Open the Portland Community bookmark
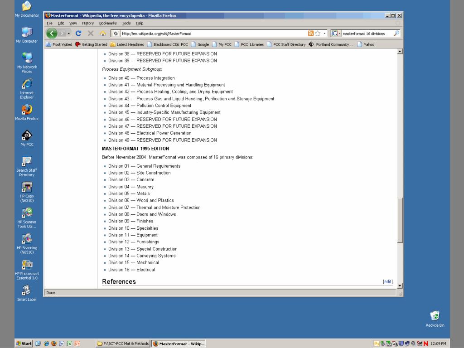Screen dimensions: 464x348 point(331,44)
